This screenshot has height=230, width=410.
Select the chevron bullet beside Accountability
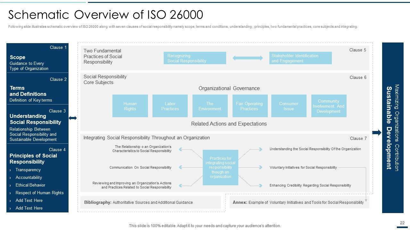pyautogui.click(x=10, y=178)
